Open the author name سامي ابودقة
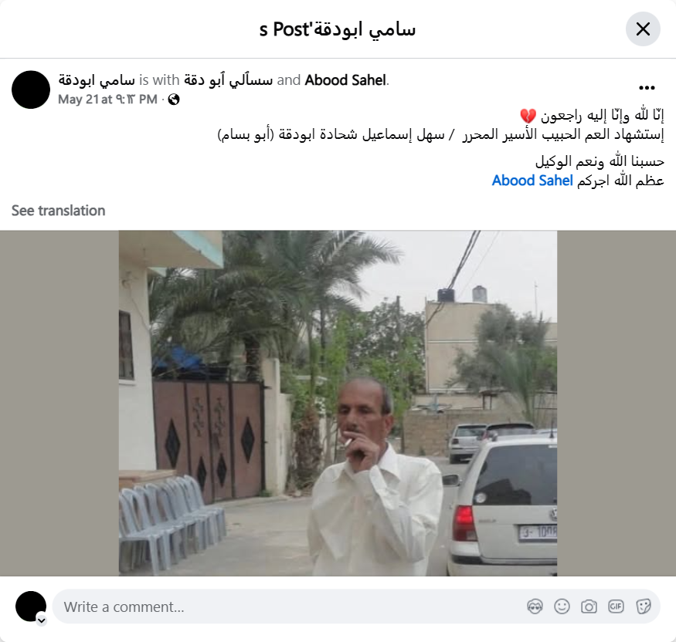 pos(97,80)
